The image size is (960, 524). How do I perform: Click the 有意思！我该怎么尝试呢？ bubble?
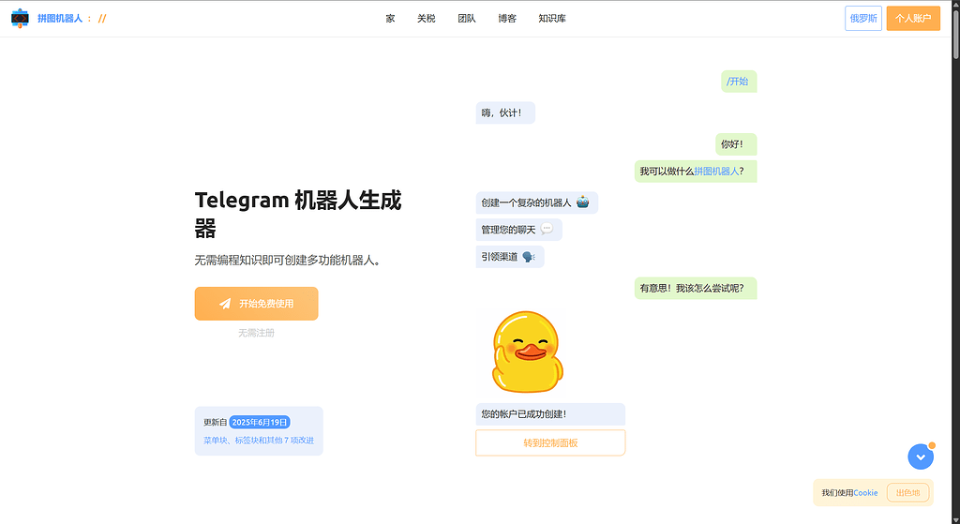coord(696,289)
